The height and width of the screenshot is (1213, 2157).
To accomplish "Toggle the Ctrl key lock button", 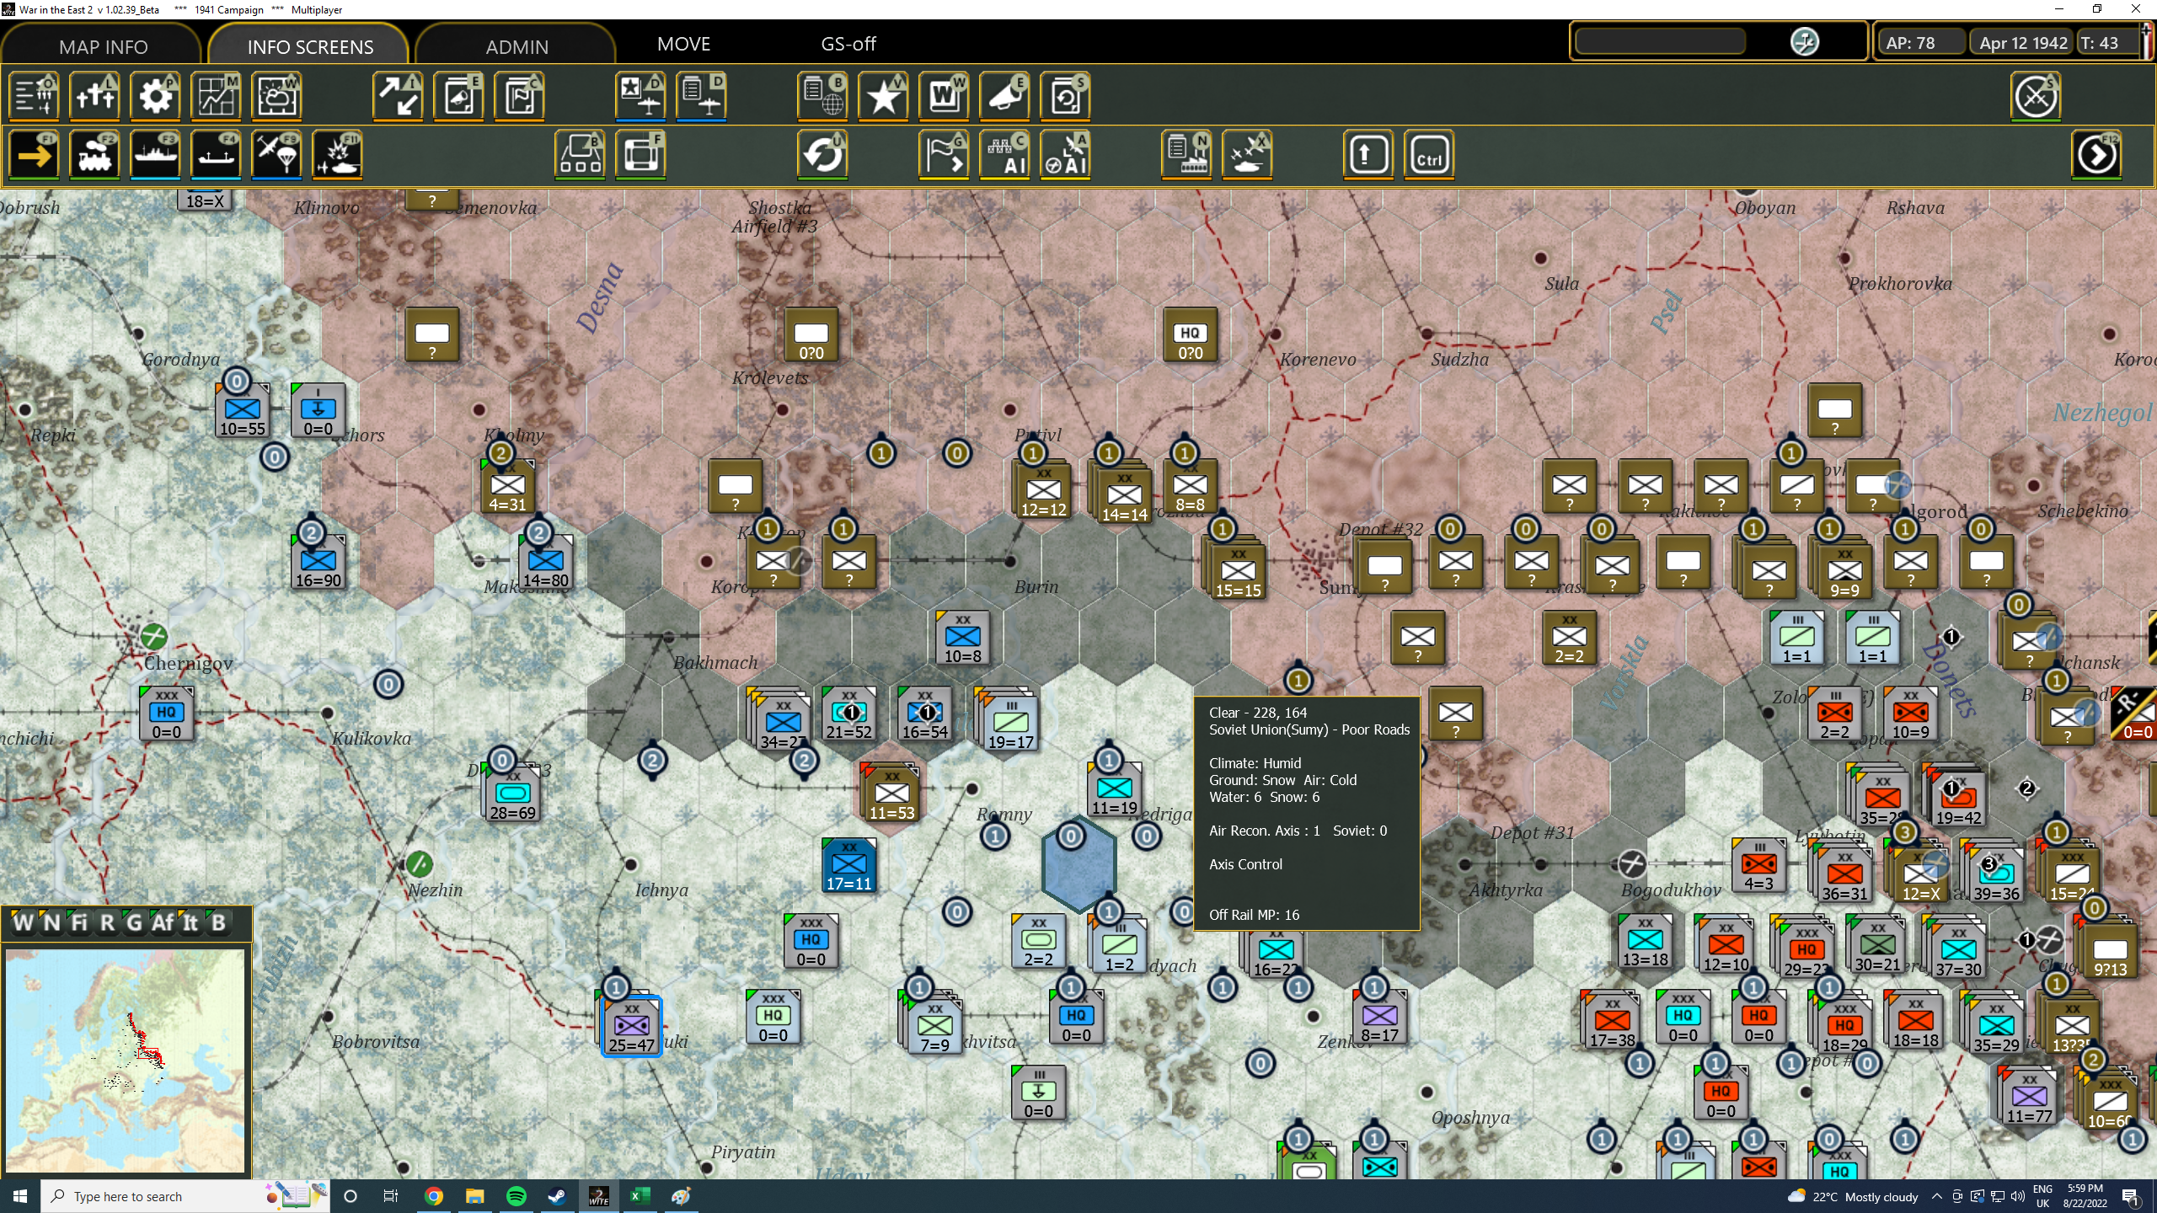I will pos(1429,156).
